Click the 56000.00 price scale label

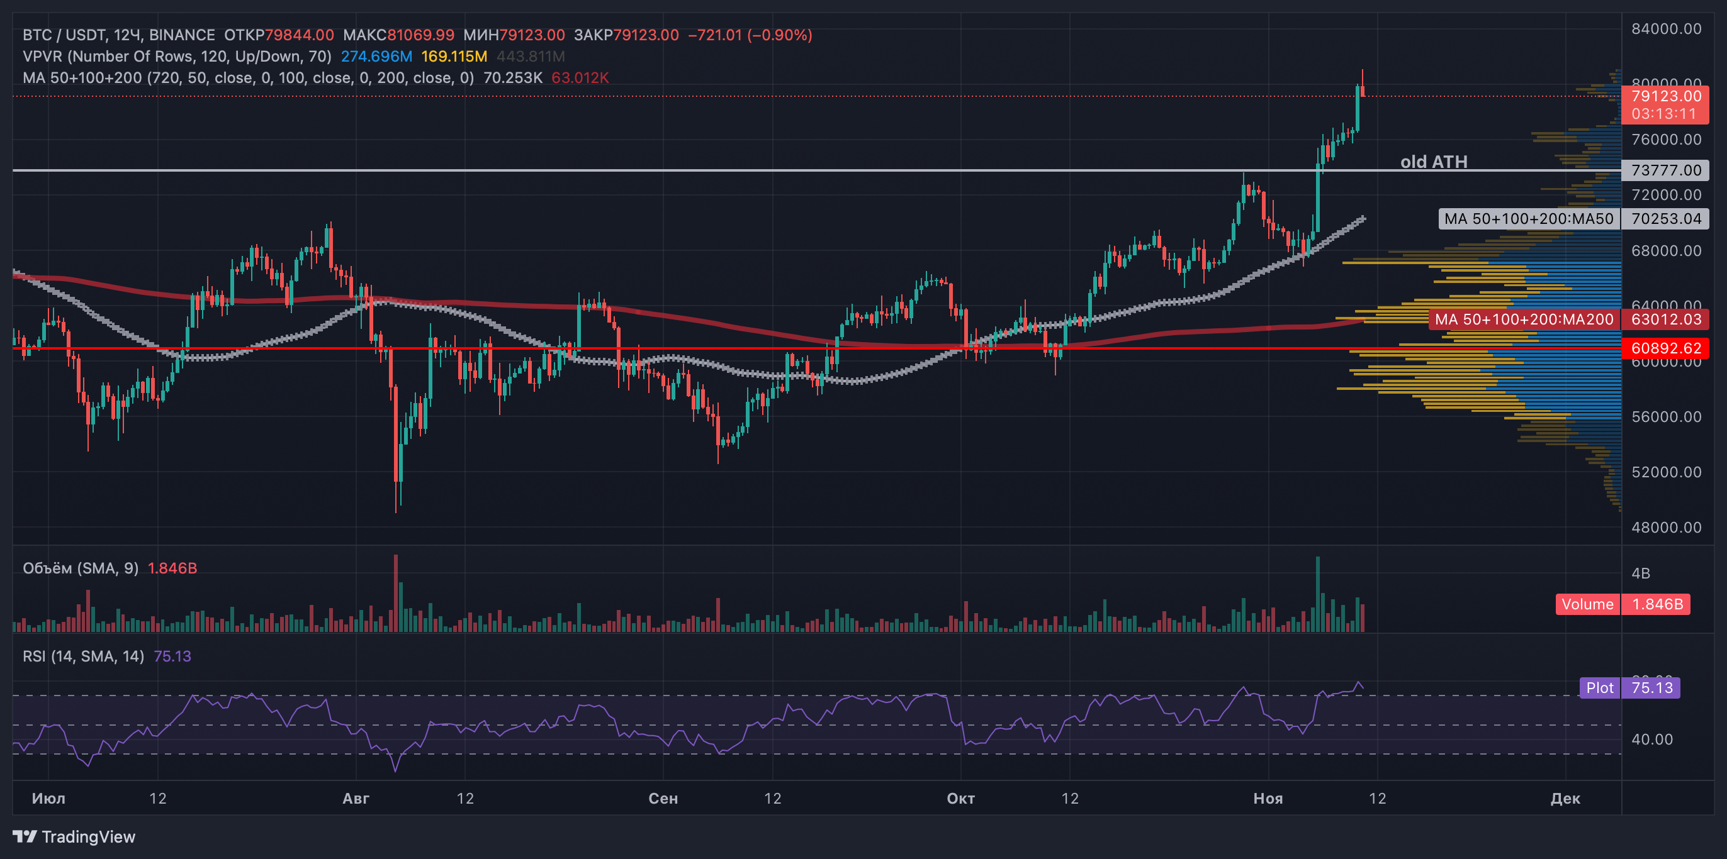1666,417
